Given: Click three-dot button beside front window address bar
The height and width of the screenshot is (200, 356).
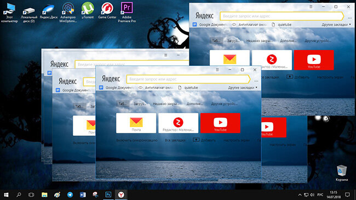Looking at the screenshot, I should [x=256, y=81].
